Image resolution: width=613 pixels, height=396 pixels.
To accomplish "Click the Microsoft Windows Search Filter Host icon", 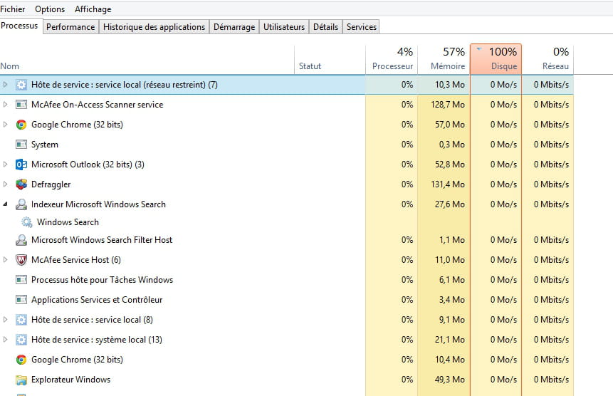I will coord(21,240).
